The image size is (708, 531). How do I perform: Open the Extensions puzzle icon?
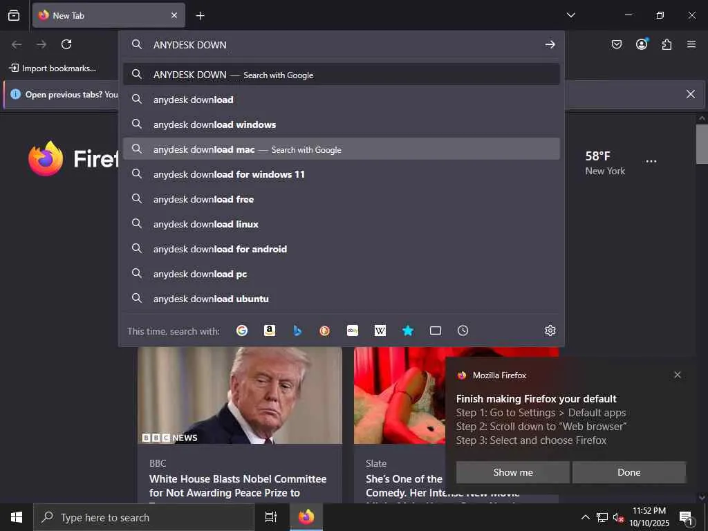pos(667,44)
